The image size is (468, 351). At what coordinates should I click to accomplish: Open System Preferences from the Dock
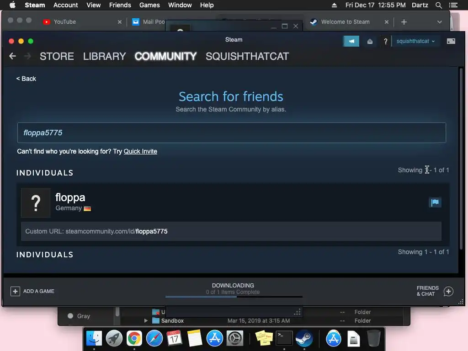tap(235, 339)
